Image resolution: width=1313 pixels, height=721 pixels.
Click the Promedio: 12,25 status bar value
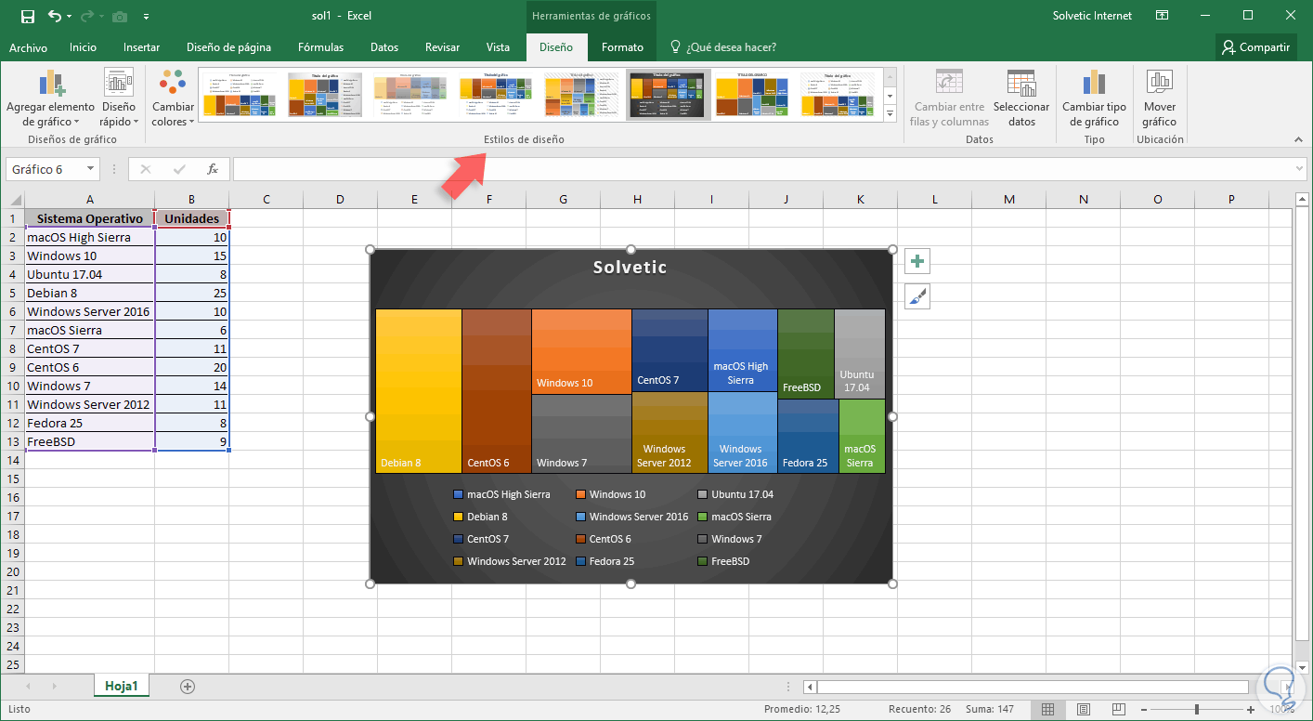point(802,710)
